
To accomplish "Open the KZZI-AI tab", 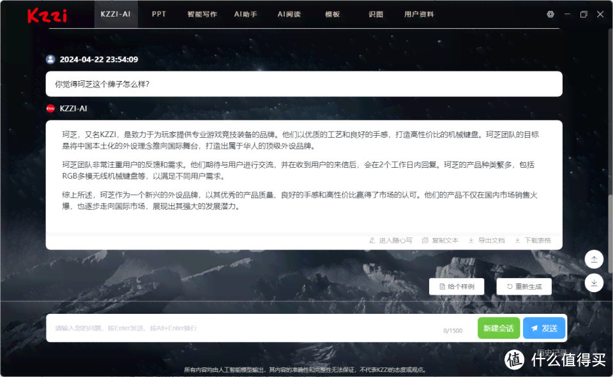I will coord(116,14).
